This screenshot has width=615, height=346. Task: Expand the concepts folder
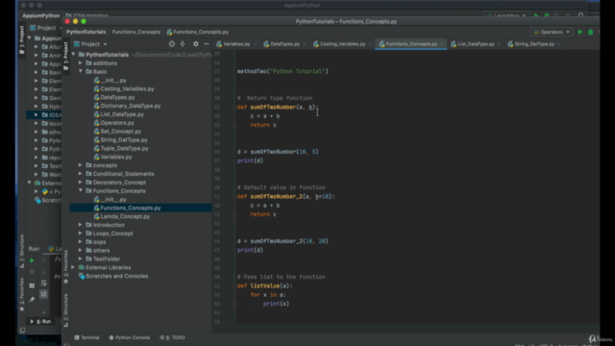point(81,165)
